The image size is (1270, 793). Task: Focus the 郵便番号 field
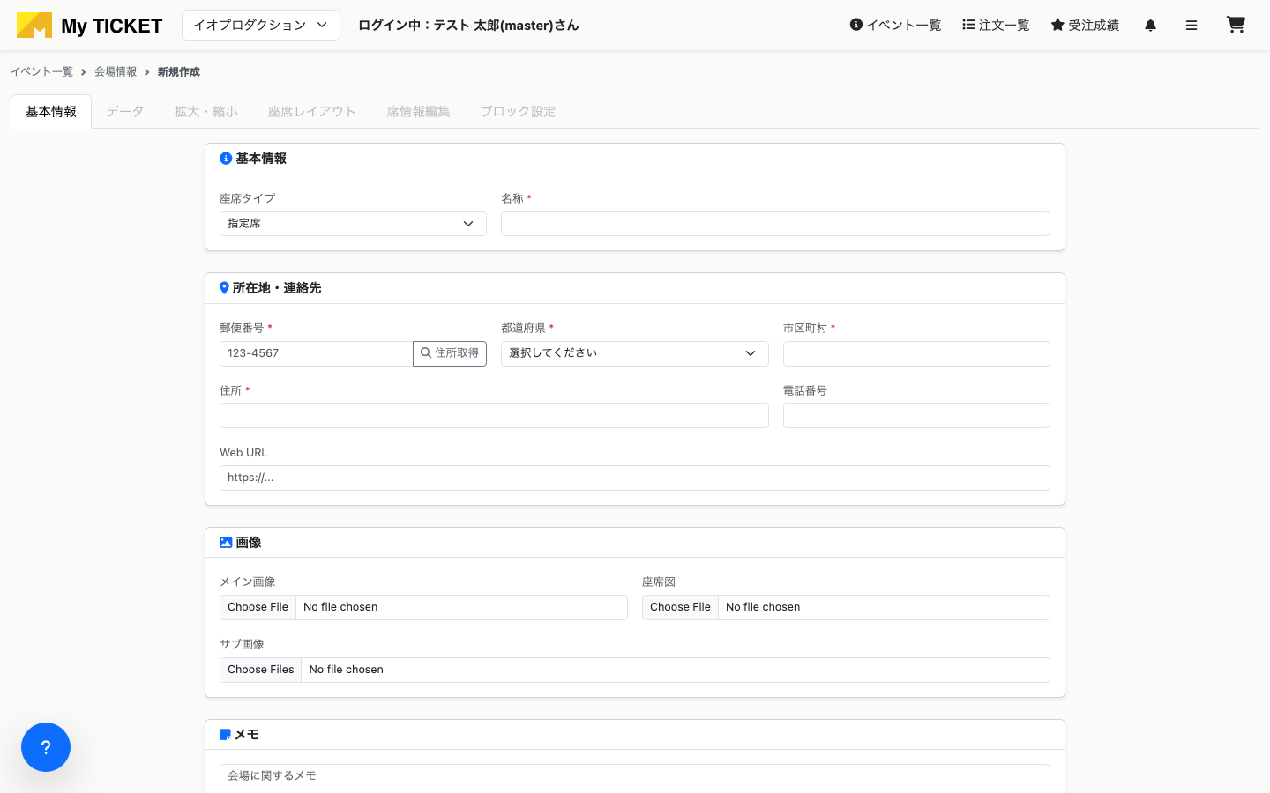(317, 353)
